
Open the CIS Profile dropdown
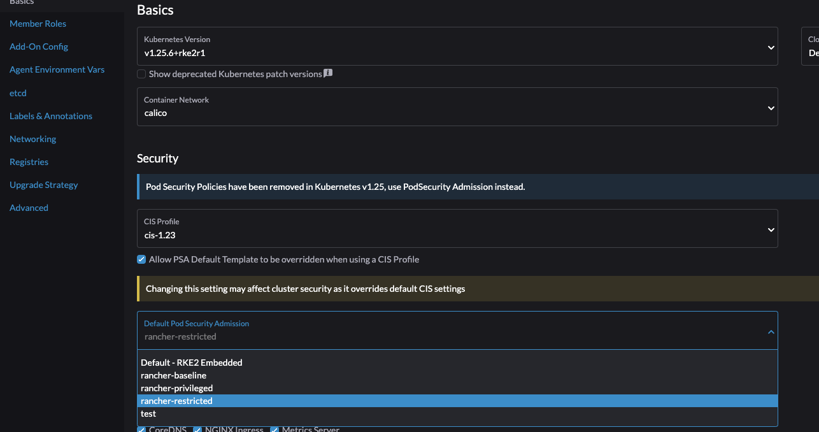(x=771, y=228)
